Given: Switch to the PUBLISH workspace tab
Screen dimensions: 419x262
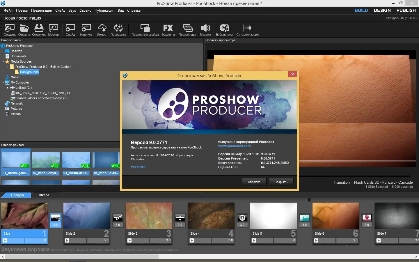Looking at the screenshot, I should [x=406, y=10].
